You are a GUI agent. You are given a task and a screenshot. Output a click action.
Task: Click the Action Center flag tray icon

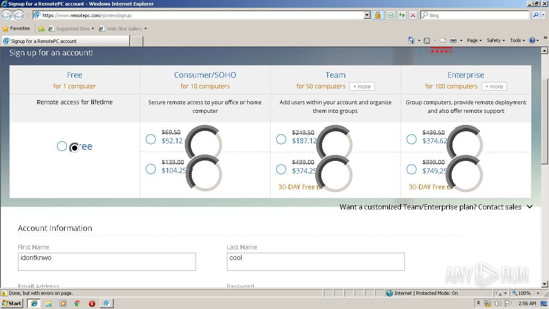click(509, 303)
